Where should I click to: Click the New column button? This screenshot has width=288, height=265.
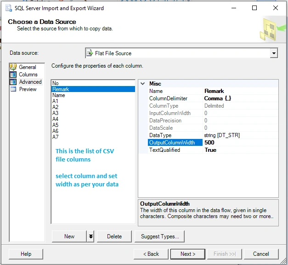(x=69, y=236)
